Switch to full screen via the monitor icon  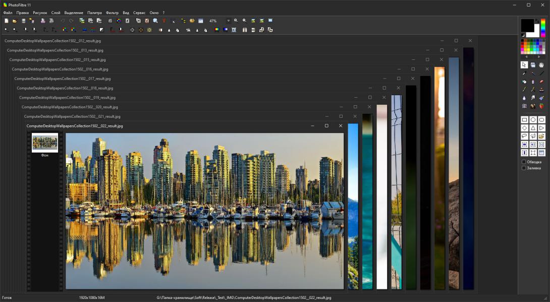(270, 21)
